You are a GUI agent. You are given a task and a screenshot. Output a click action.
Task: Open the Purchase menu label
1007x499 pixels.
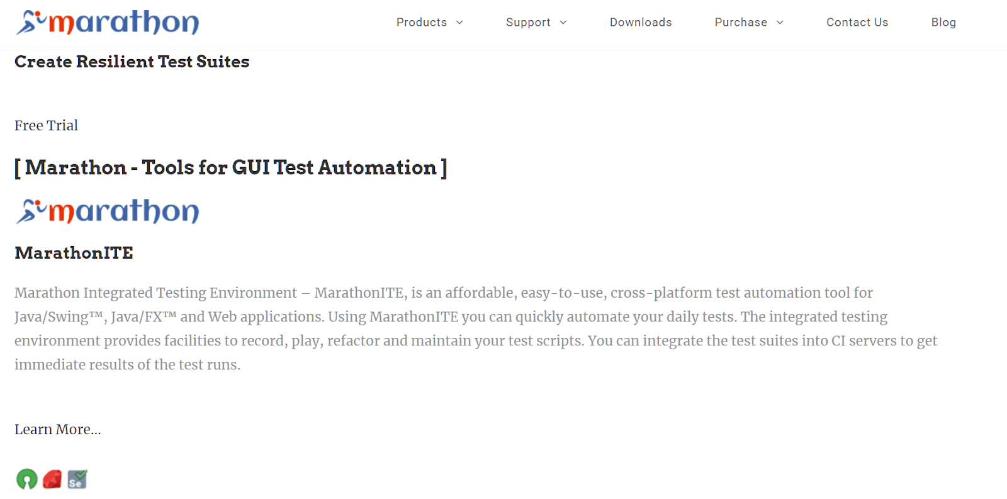740,23
